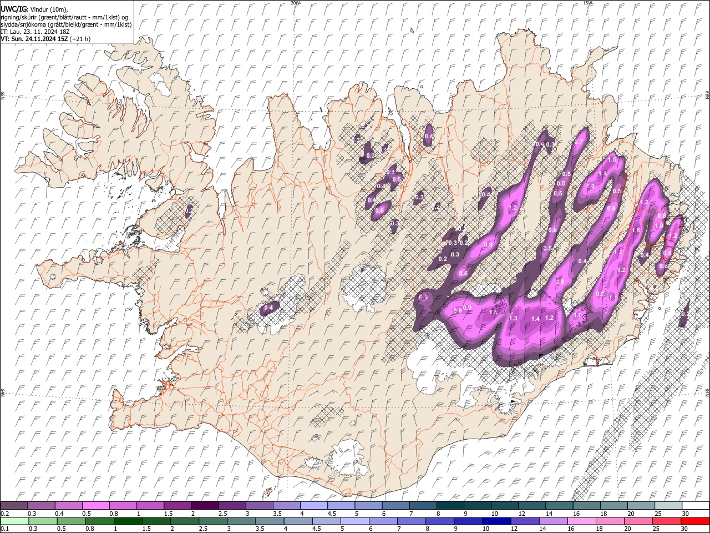Pick the crimson swatch starting at 25, bottom legend row

[666, 521]
